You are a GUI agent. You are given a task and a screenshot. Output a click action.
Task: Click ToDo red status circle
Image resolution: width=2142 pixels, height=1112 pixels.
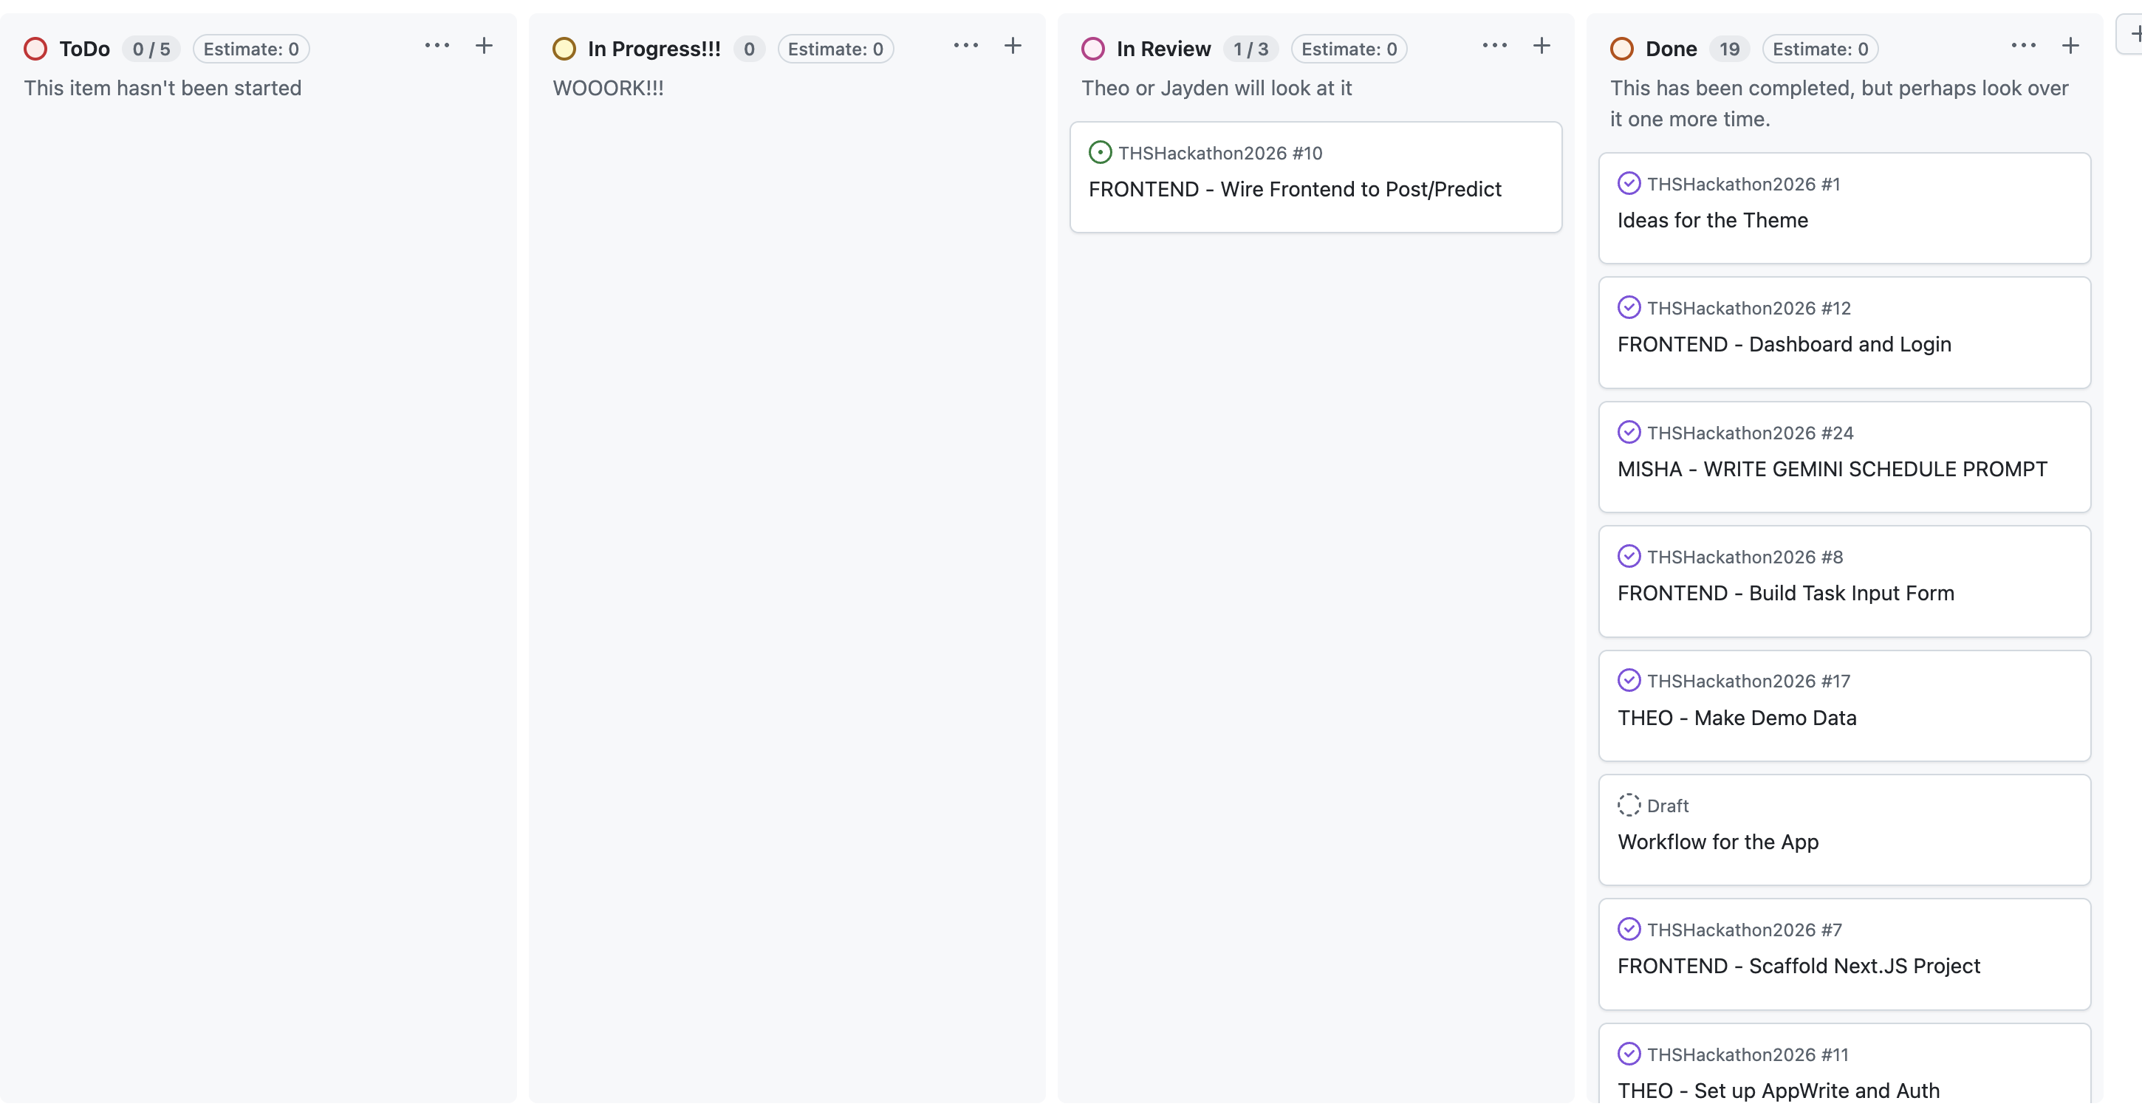35,49
